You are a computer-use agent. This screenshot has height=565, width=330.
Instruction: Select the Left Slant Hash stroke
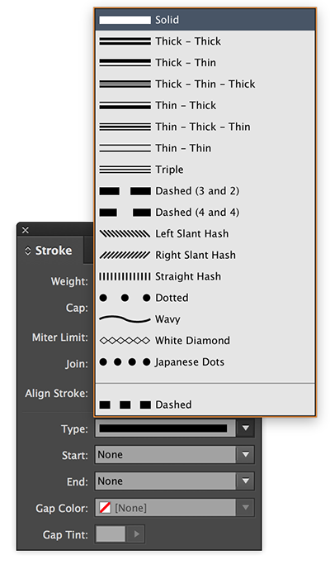(x=205, y=233)
